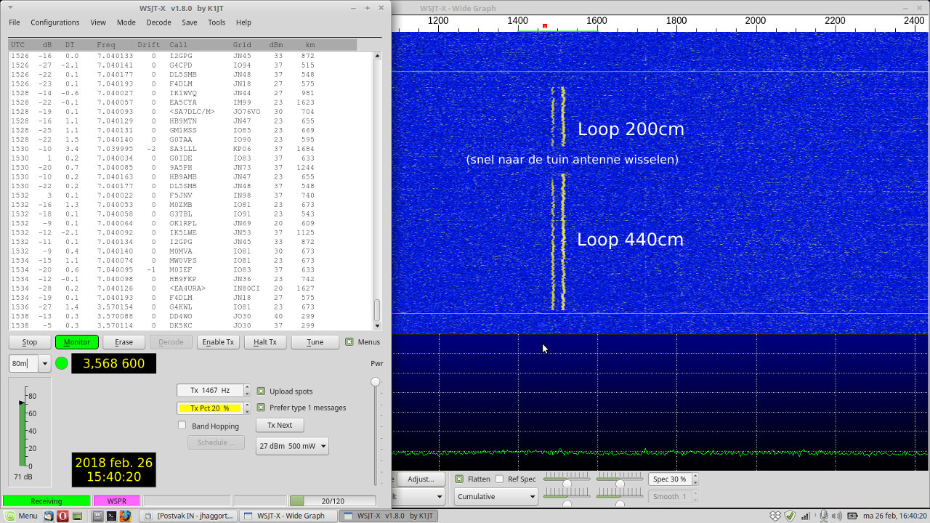
Task: Click the Pwr vertical slider handle
Action: (x=376, y=382)
